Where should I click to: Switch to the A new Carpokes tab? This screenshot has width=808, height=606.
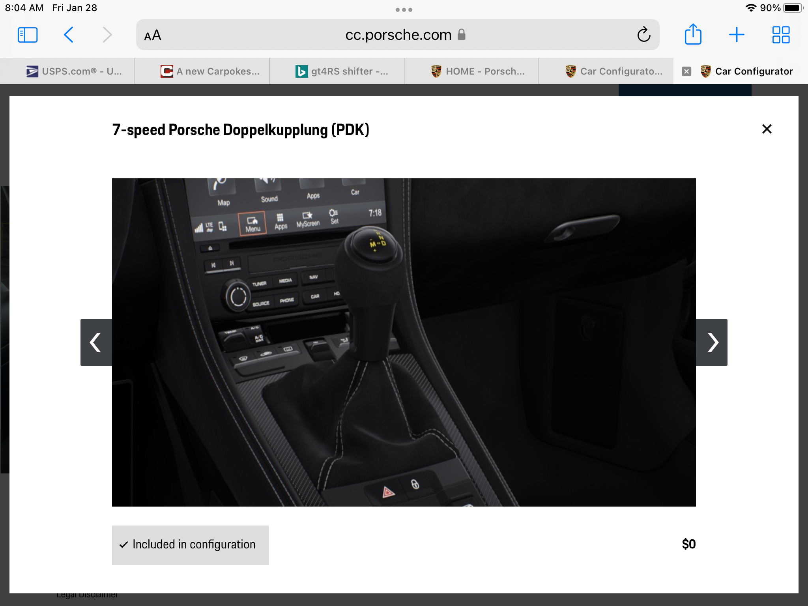(202, 71)
